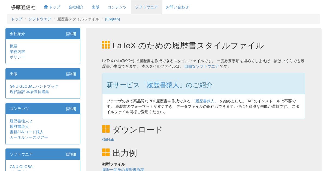Click the orange icon beside 出力例

pyautogui.click(x=106, y=152)
